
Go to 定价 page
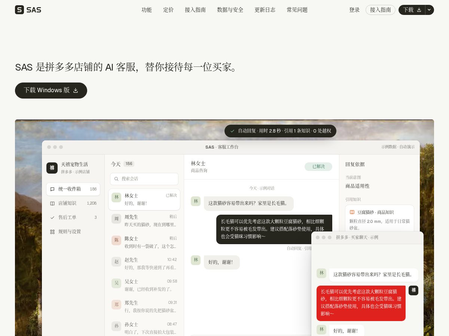click(x=168, y=10)
